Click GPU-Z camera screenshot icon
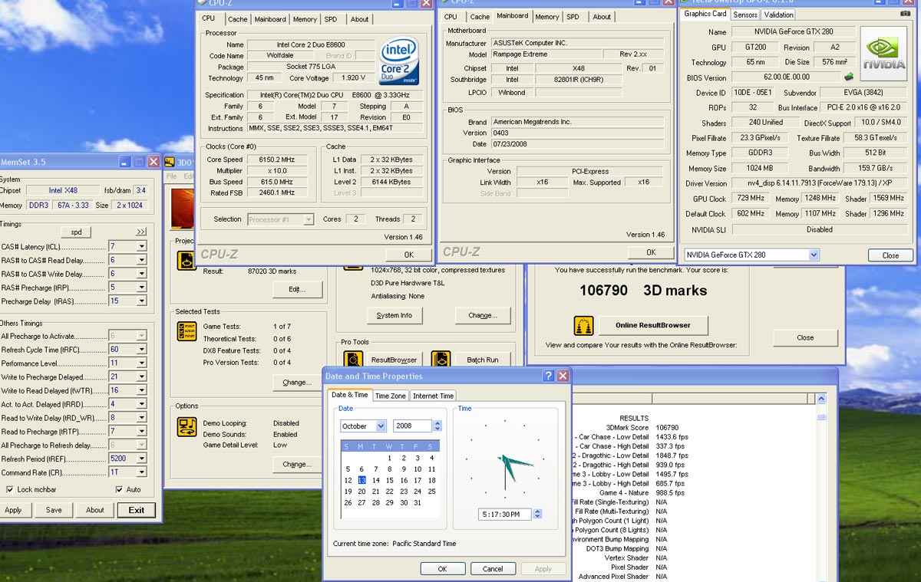 tap(905, 14)
